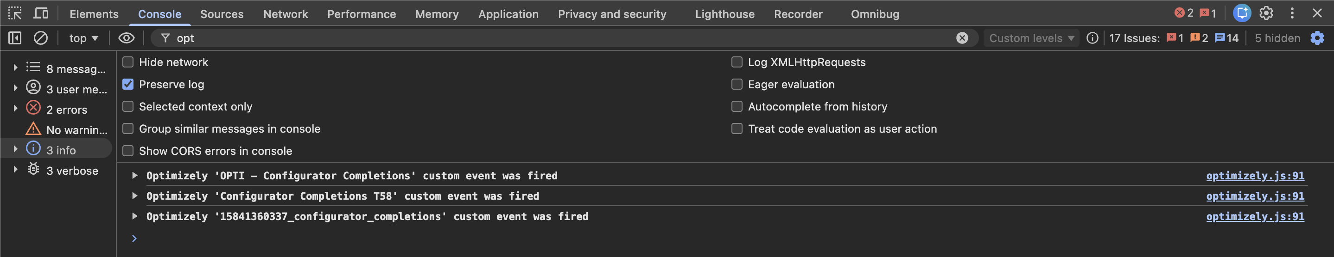Hide the console sidebar panel icon

[15, 38]
